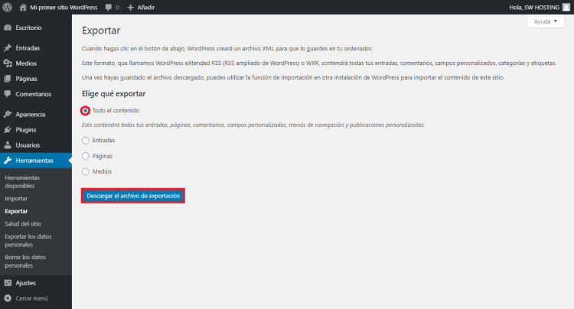Click the Apariencia paintbrush icon
Screen dimensions: 574x309
tap(8, 115)
